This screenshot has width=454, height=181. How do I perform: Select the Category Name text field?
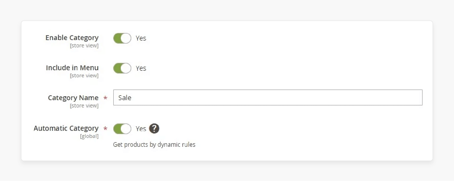tap(268, 97)
